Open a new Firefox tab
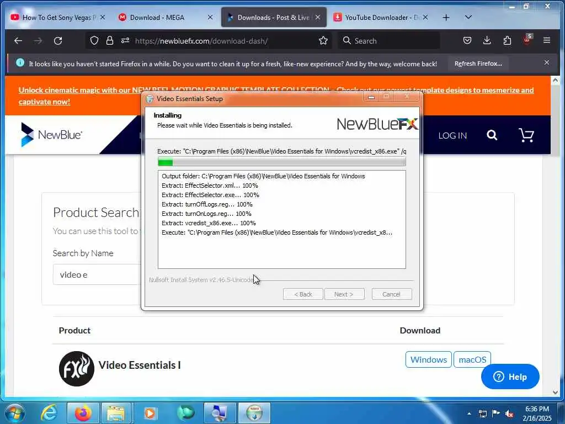The width and height of the screenshot is (565, 424). pyautogui.click(x=446, y=17)
